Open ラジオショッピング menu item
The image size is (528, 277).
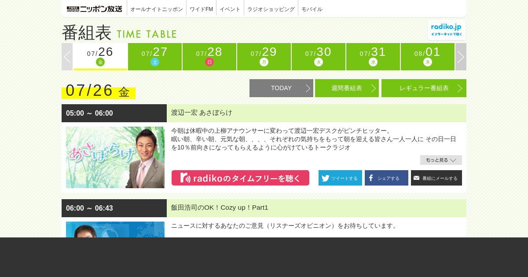click(x=271, y=9)
